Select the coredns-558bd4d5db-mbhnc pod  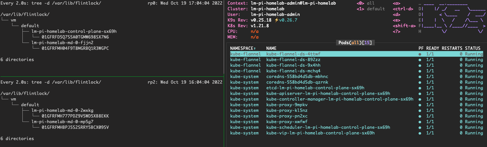pos(356,76)
